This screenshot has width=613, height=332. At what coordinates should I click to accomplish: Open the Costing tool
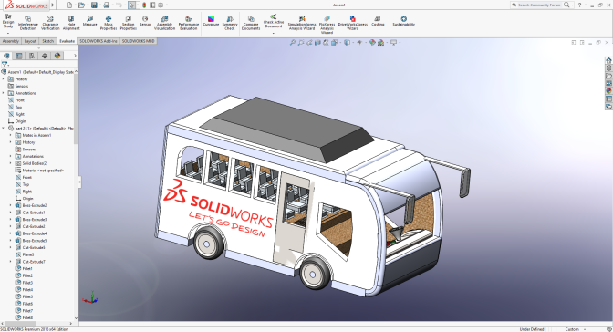378,21
